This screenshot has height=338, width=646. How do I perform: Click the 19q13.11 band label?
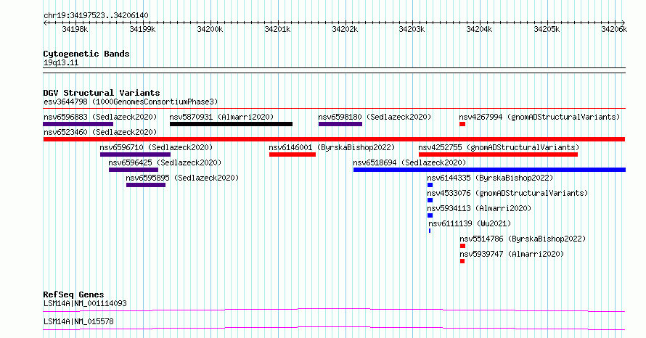coord(61,62)
